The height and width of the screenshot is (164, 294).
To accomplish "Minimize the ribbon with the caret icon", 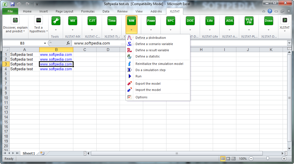I will (x=264, y=11).
